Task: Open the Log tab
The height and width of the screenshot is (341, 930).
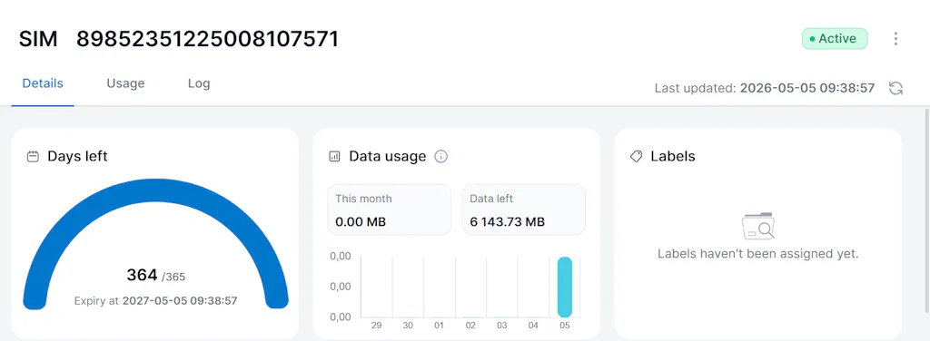Action: (x=199, y=83)
